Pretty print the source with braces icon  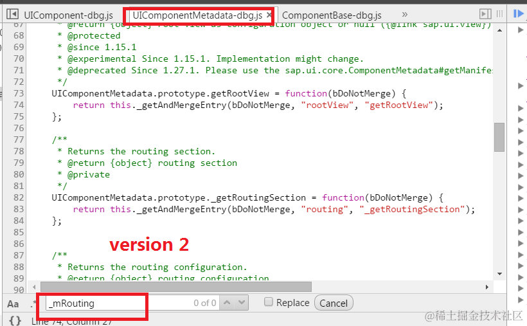(x=15, y=320)
